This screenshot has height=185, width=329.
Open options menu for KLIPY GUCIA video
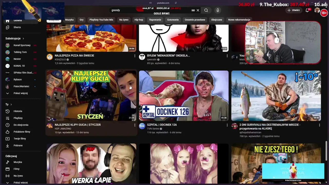pyautogui.click(x=135, y=125)
